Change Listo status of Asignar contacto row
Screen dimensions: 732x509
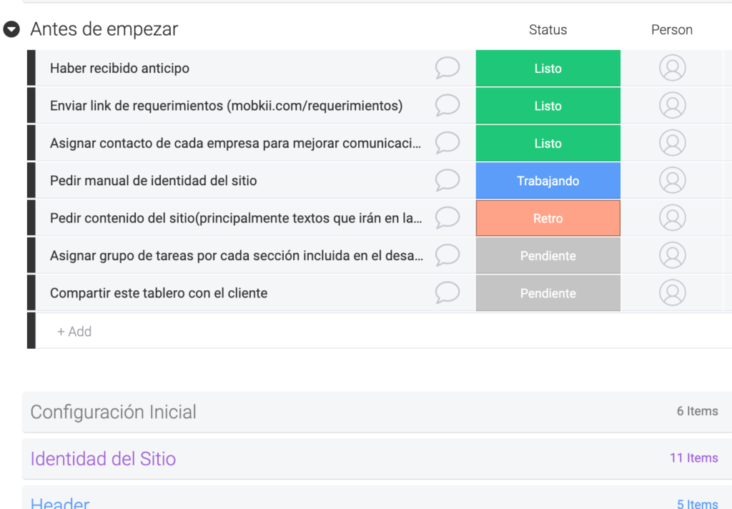point(548,143)
